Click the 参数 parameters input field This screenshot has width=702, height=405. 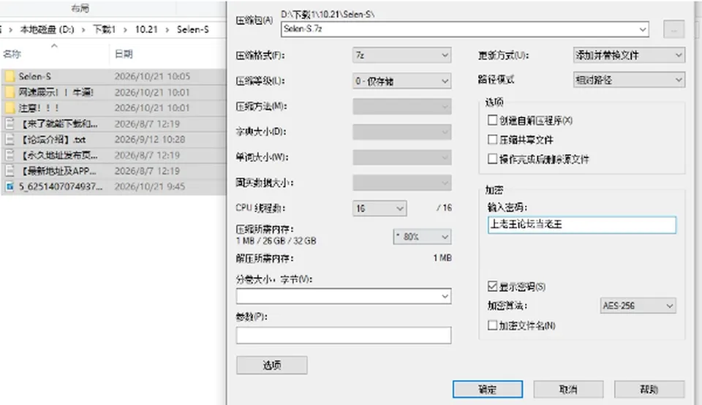344,336
